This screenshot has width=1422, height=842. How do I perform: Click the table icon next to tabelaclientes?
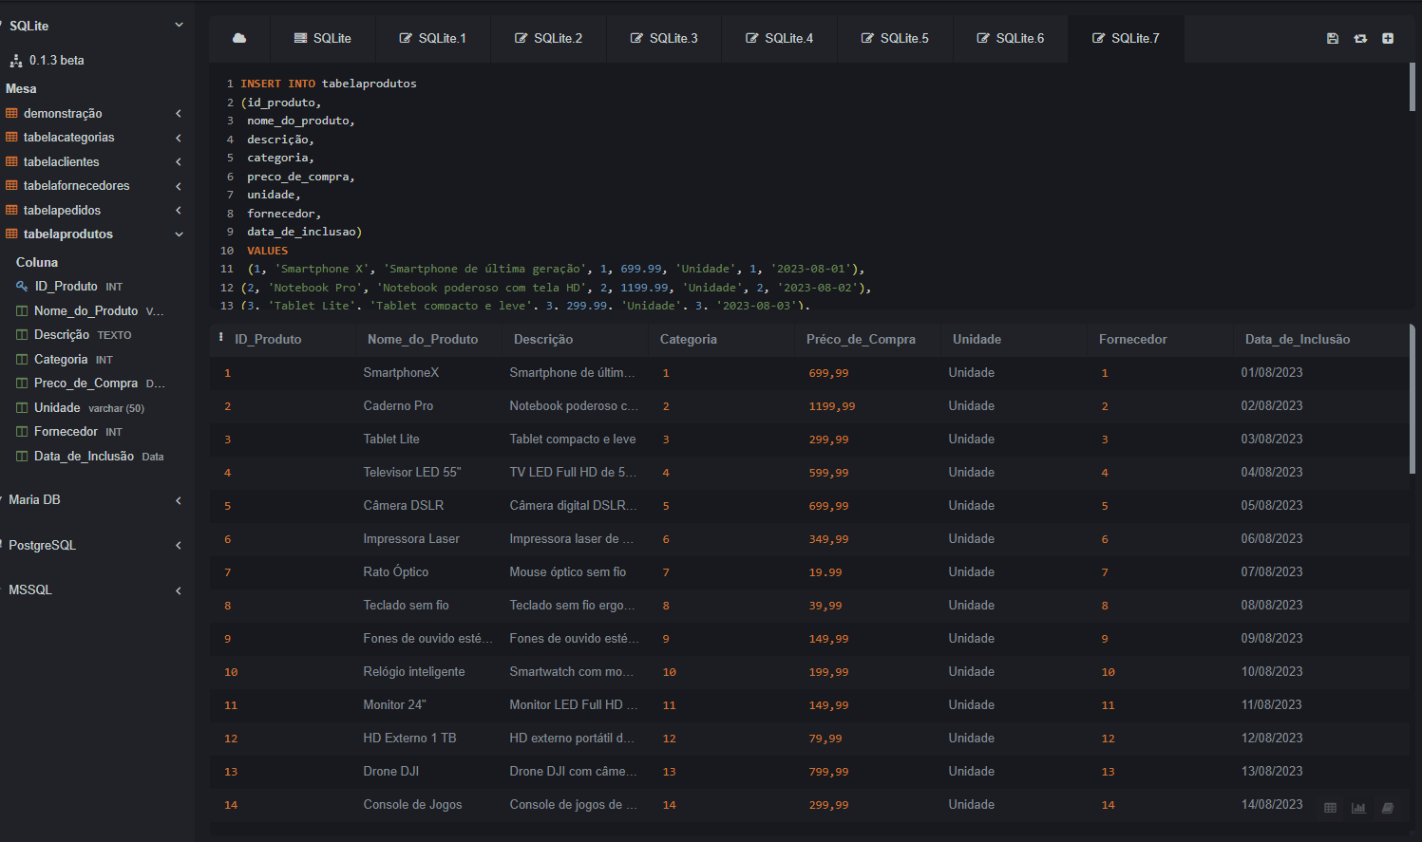(11, 161)
